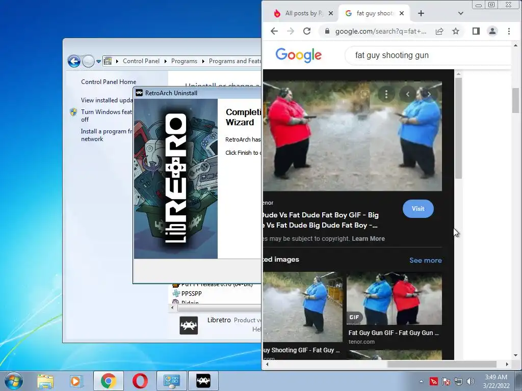Click RetroArch Uninstall title bar
The height and width of the screenshot is (391, 522).
click(x=198, y=93)
